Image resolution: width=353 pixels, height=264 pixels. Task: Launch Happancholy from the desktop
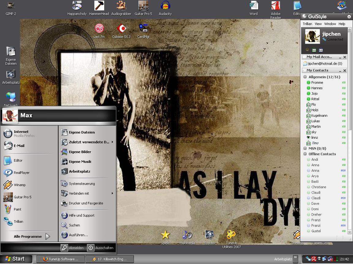click(x=77, y=8)
